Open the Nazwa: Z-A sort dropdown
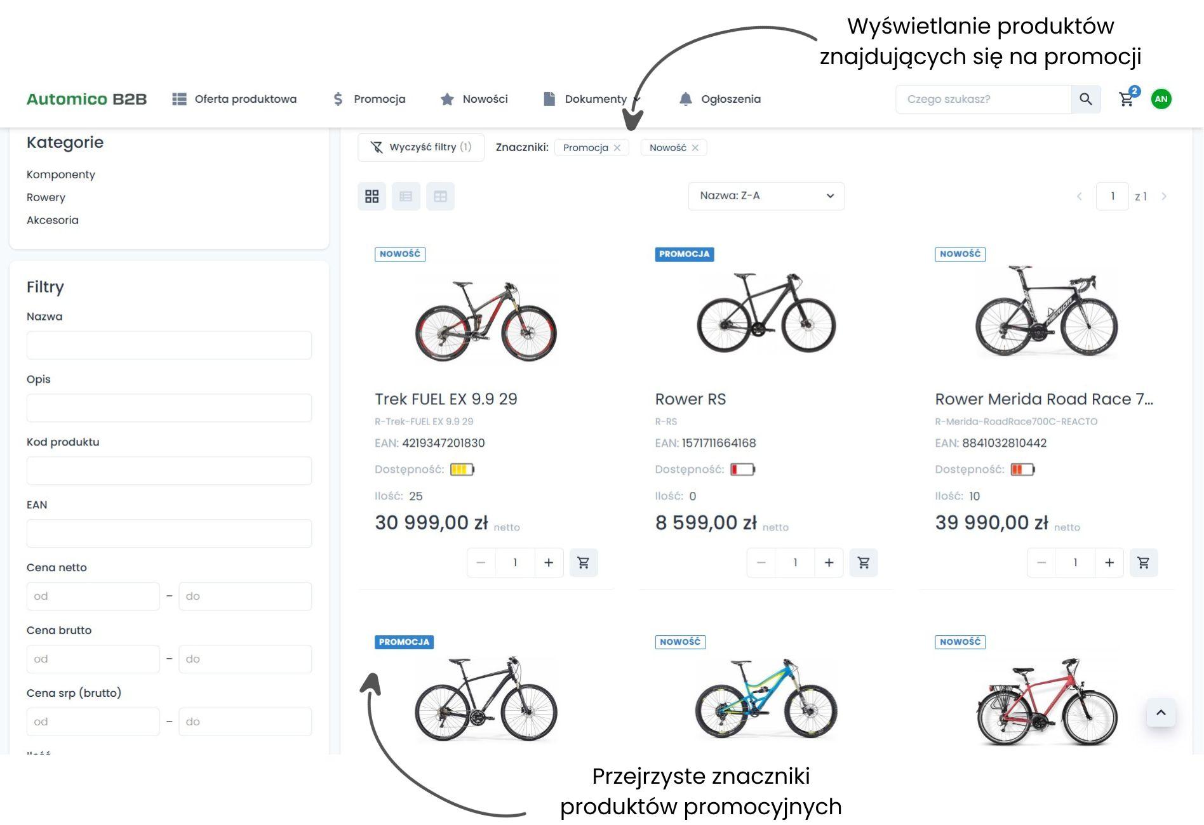Screen dimensions: 1204x825 point(766,196)
